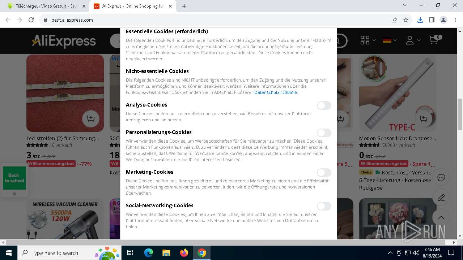Open Task View on taskbar
The image size is (463, 260).
click(x=130, y=253)
